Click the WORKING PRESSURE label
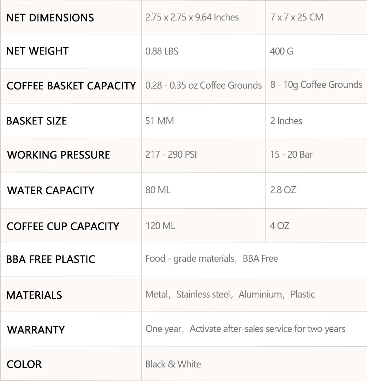The image size is (367, 381). click(x=58, y=155)
